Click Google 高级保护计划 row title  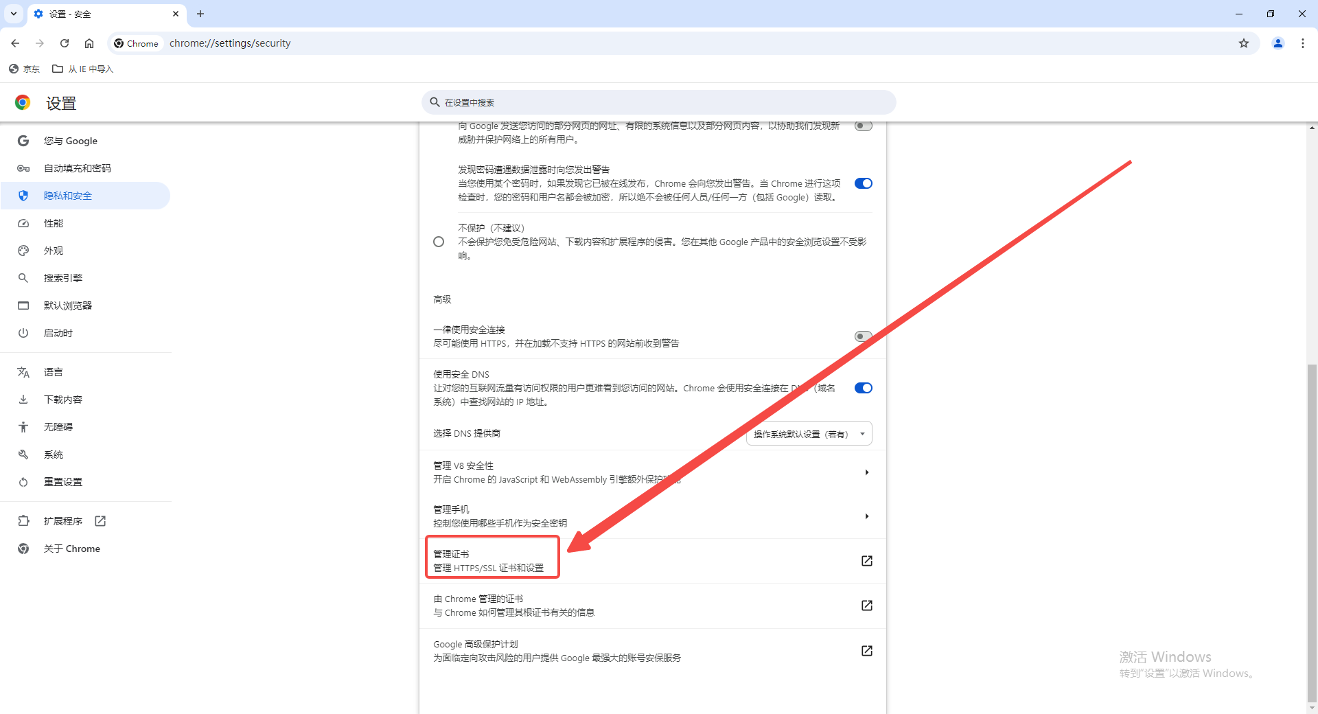tap(476, 644)
